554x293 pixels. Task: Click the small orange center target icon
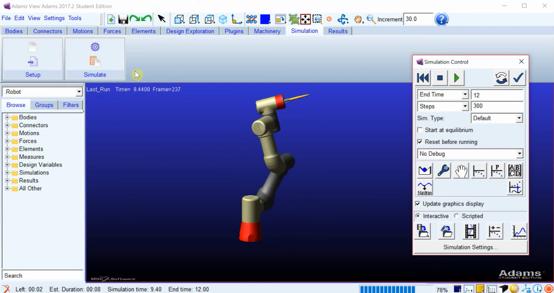pos(329,19)
